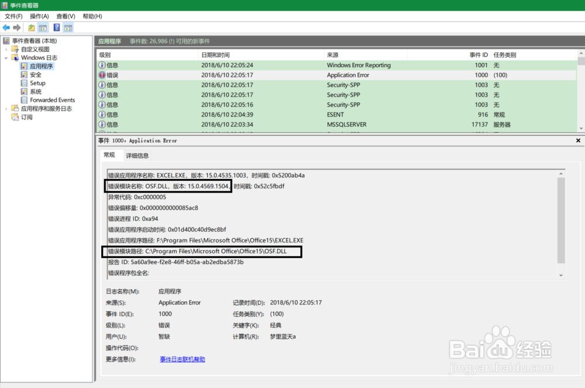Viewport: 585px width, 388px height.
Task: Click the Back arrow toolbar icon
Action: click(x=6, y=28)
